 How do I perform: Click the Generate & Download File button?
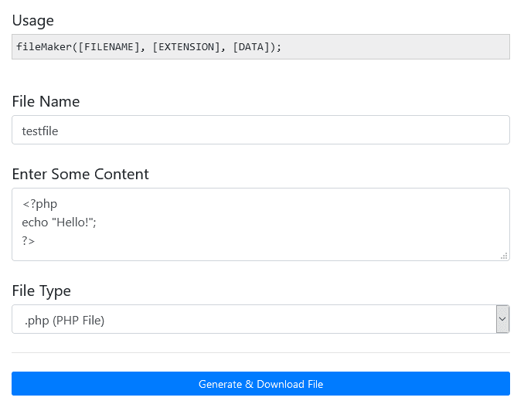tap(260, 384)
